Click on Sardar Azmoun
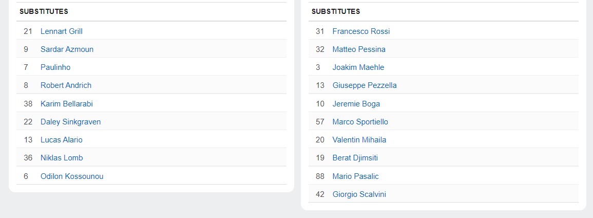 pyautogui.click(x=67, y=49)
